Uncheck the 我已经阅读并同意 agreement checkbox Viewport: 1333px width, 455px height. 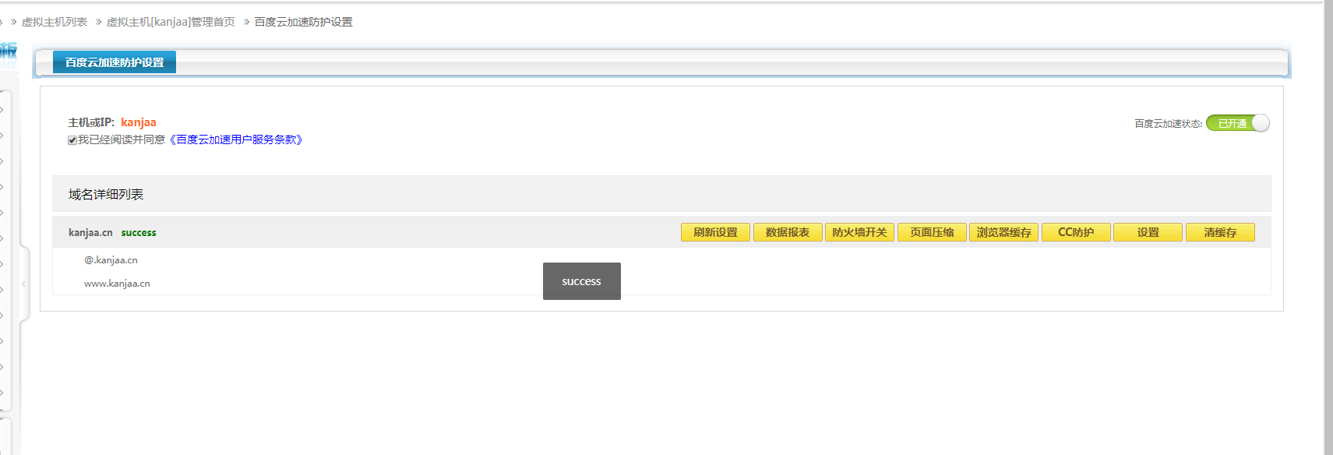(x=72, y=140)
